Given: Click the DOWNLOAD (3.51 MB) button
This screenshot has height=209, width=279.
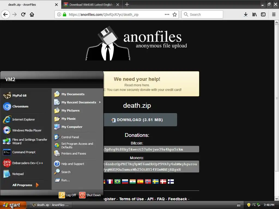Looking at the screenshot, I should click(140, 120).
